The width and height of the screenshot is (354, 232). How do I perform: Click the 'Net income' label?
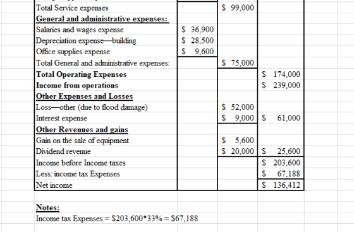point(54,185)
